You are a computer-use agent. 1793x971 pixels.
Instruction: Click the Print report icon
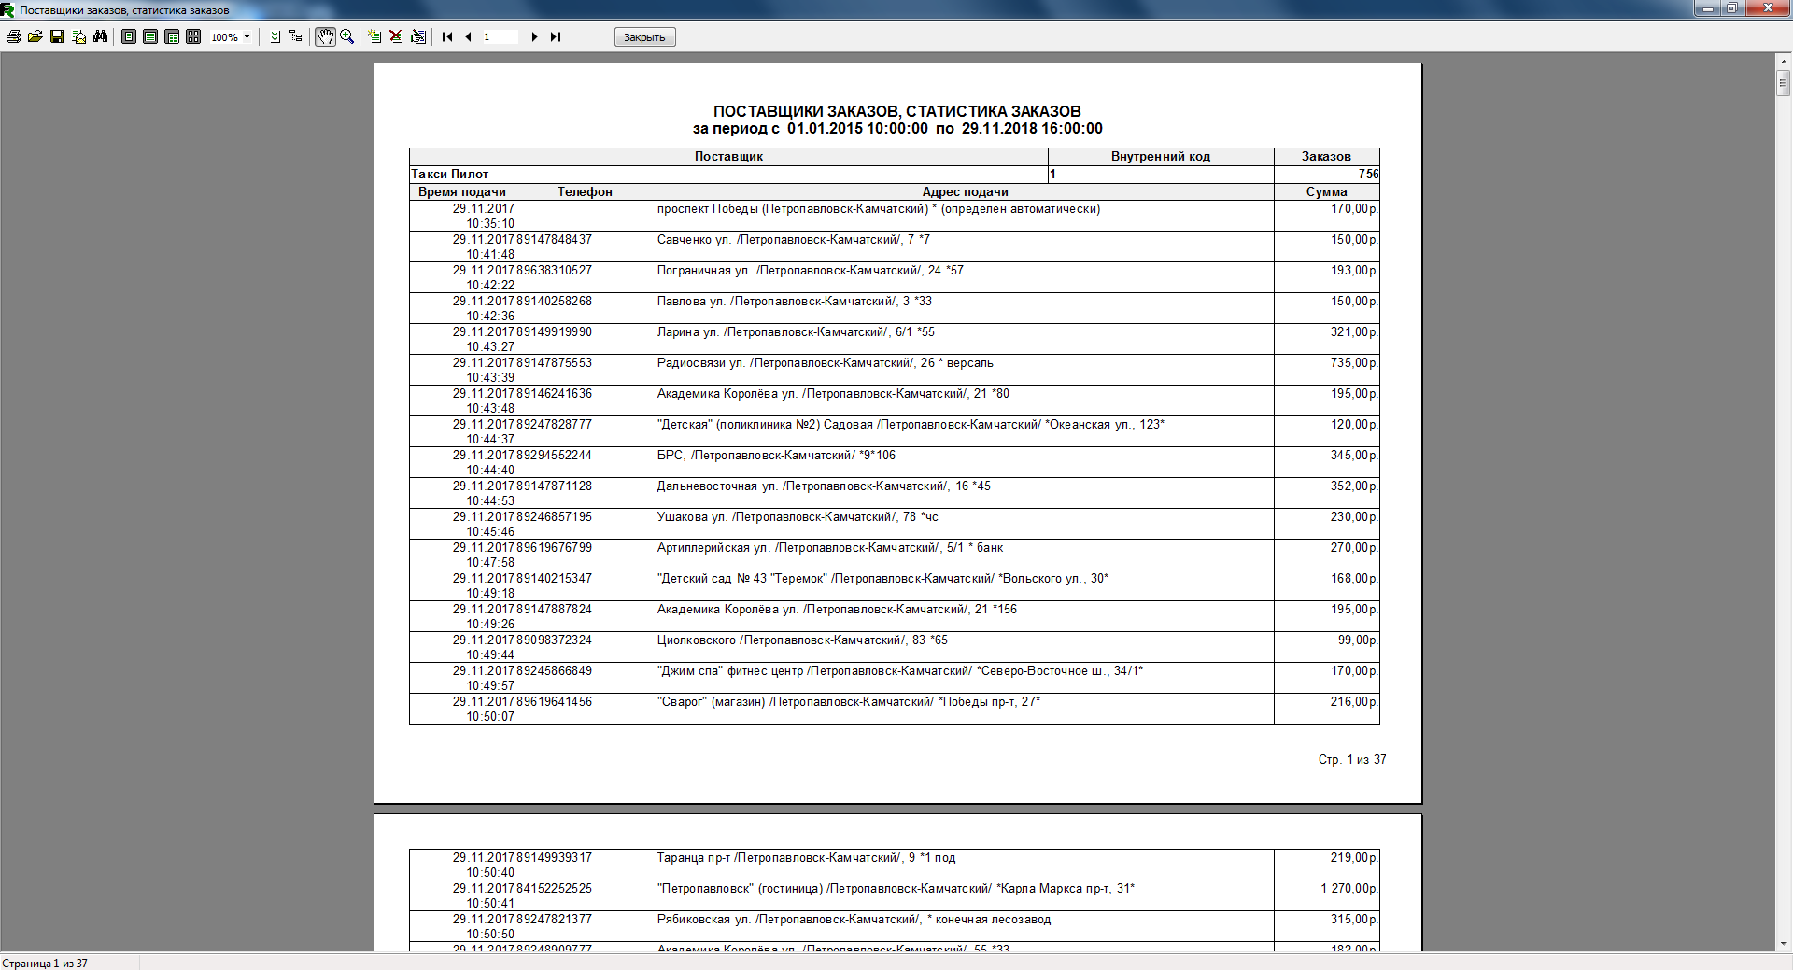click(x=14, y=36)
